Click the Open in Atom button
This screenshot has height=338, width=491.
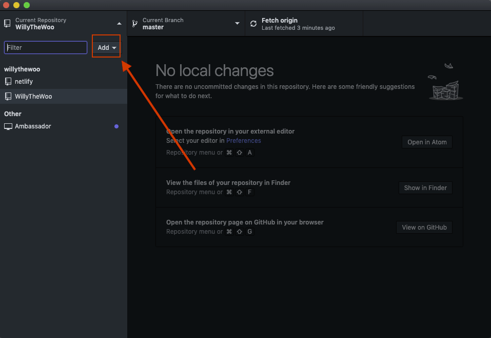pyautogui.click(x=427, y=142)
